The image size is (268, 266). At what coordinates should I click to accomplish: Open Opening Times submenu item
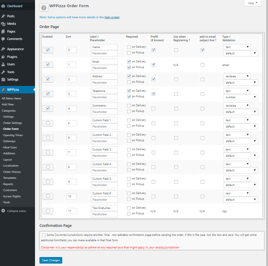tap(13, 135)
